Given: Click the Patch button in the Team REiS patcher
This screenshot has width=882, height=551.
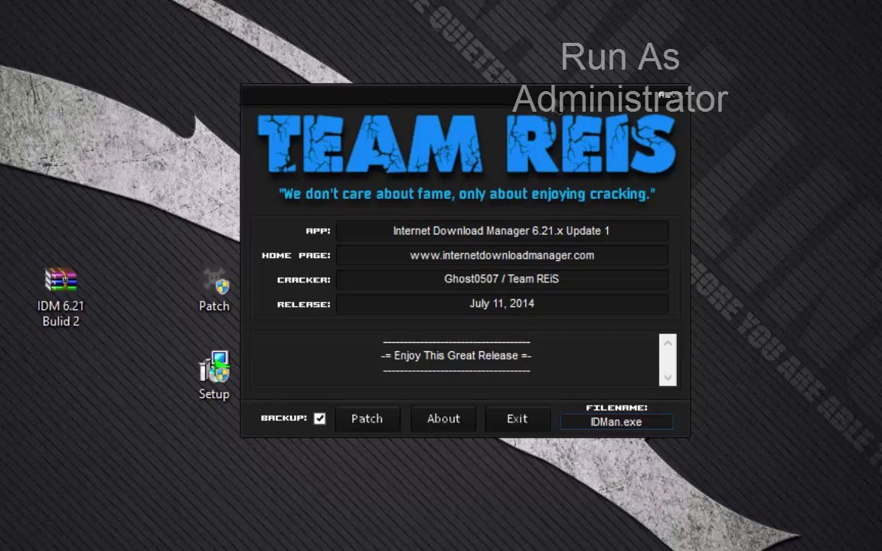Looking at the screenshot, I should pyautogui.click(x=367, y=419).
